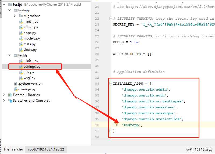Click models.py Python file icon

tap(21, 38)
